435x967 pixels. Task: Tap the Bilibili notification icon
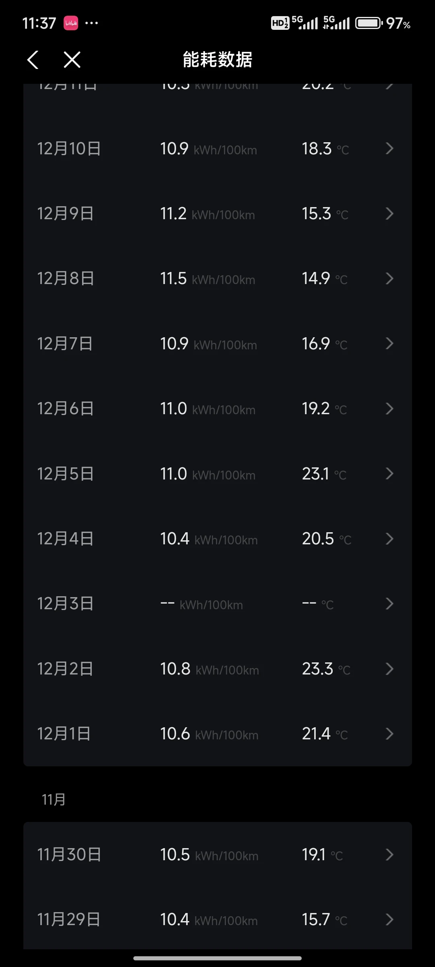(71, 23)
